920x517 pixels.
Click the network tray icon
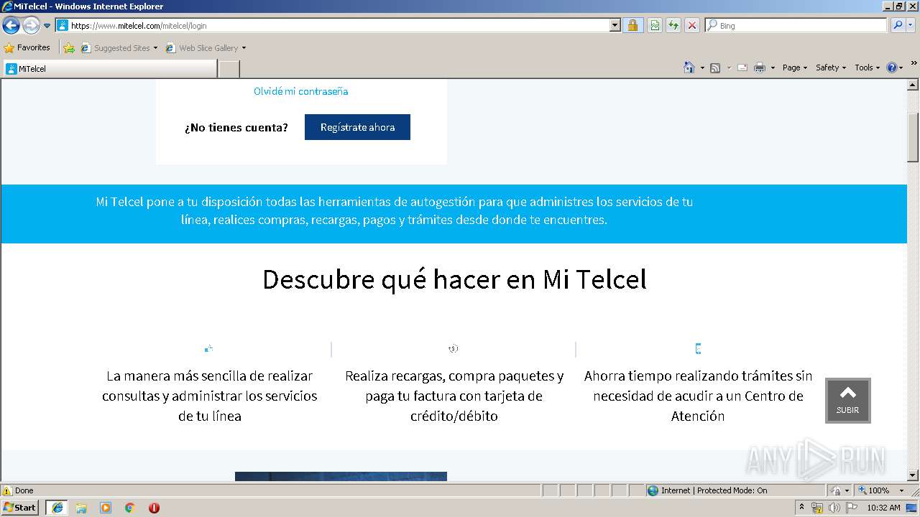(x=817, y=508)
